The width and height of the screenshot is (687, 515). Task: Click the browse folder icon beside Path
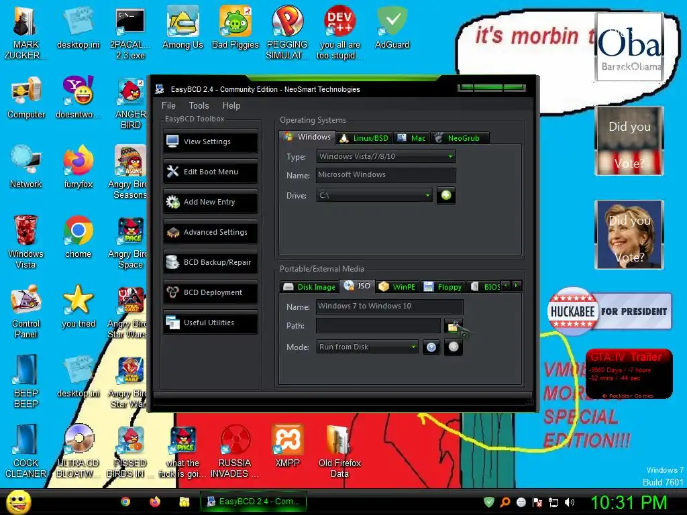coord(454,326)
